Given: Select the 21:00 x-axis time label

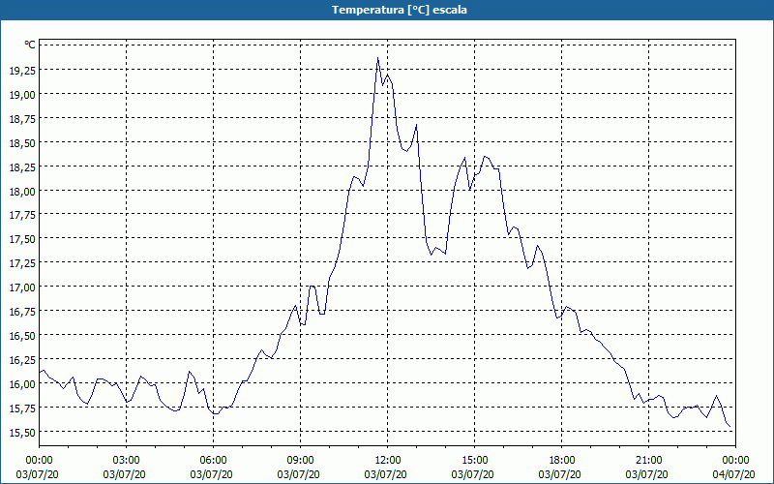Looking at the screenshot, I should [648, 461].
